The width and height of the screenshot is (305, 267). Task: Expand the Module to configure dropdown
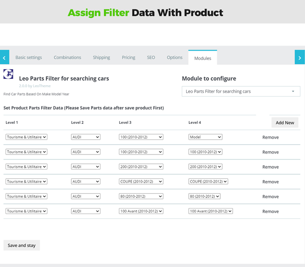click(241, 92)
